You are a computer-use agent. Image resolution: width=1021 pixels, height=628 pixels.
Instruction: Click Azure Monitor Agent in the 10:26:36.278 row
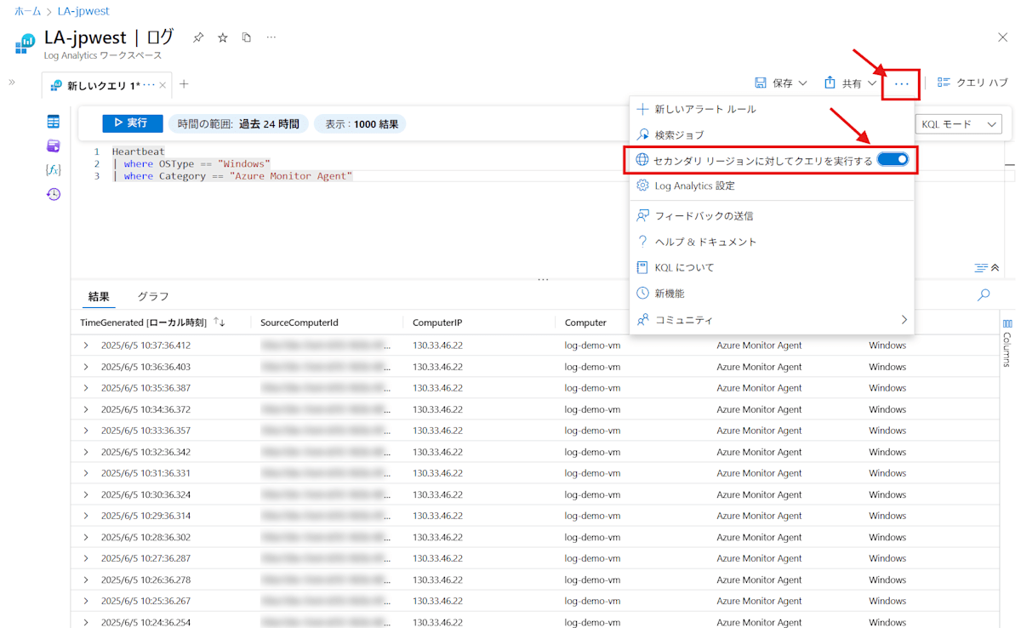coord(759,579)
